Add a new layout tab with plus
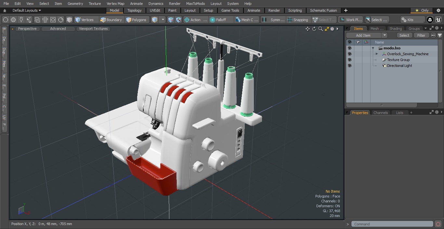444x229 pixels. click(x=346, y=10)
